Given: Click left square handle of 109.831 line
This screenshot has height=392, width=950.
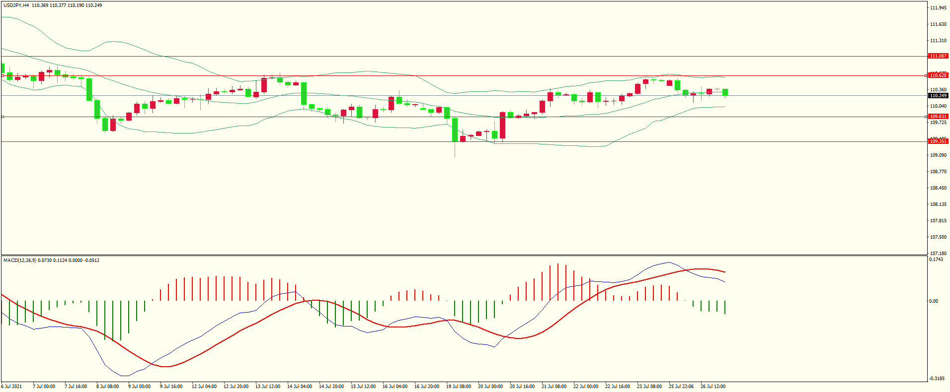Looking at the screenshot, I should (2, 117).
